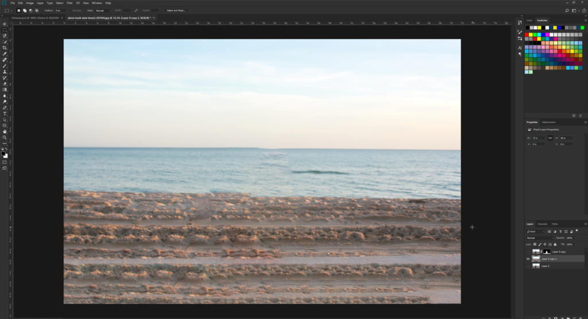Switch to the Adjustments panel tab
This screenshot has width=588, height=319.
[548, 122]
